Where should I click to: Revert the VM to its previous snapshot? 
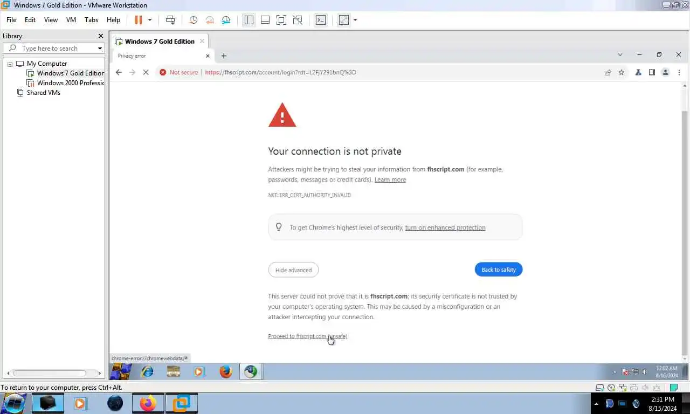click(x=210, y=20)
